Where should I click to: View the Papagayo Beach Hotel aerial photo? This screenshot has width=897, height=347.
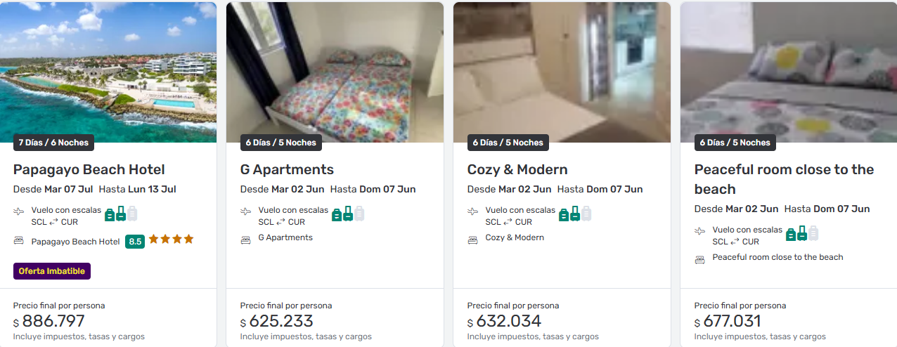click(x=108, y=70)
